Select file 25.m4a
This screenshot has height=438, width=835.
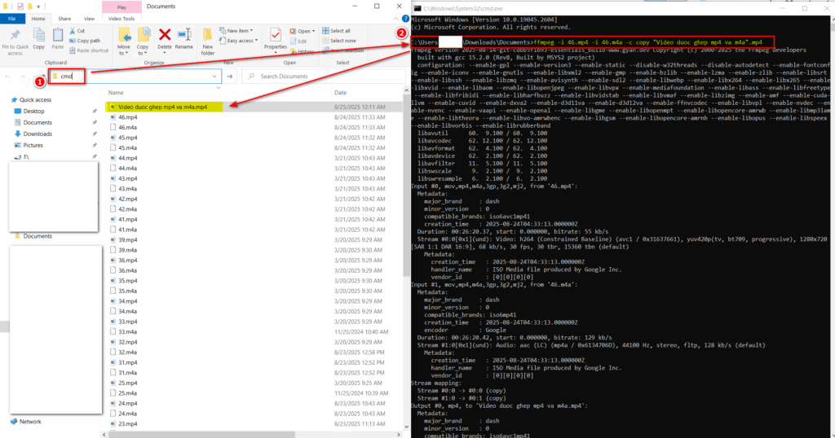tap(127, 393)
